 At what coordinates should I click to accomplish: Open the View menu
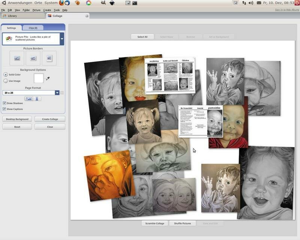pyautogui.click(x=17, y=10)
